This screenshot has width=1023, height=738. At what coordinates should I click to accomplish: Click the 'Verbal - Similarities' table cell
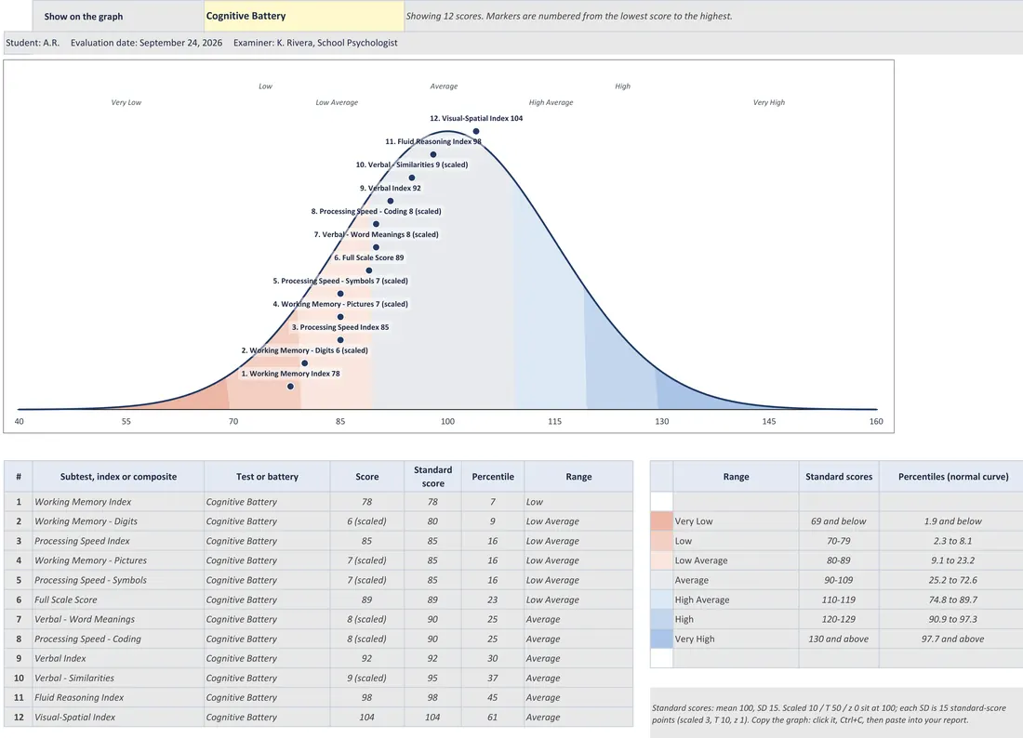pos(118,678)
